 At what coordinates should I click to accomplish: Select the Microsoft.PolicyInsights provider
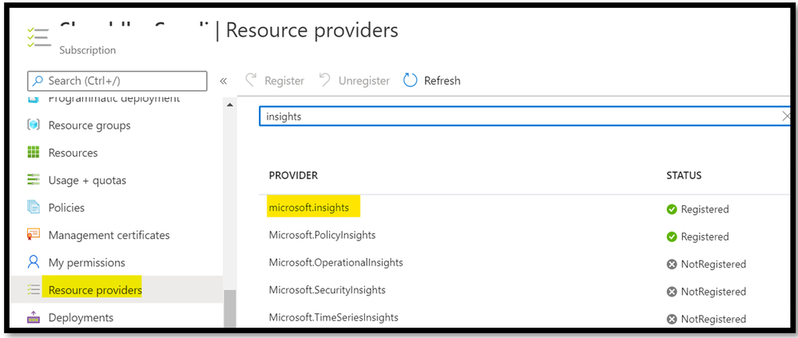322,236
